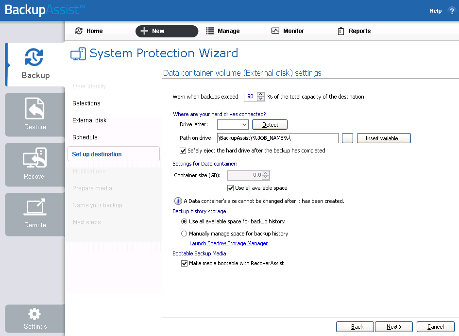
Task: Click the Home refresh icon
Action: tap(79, 31)
